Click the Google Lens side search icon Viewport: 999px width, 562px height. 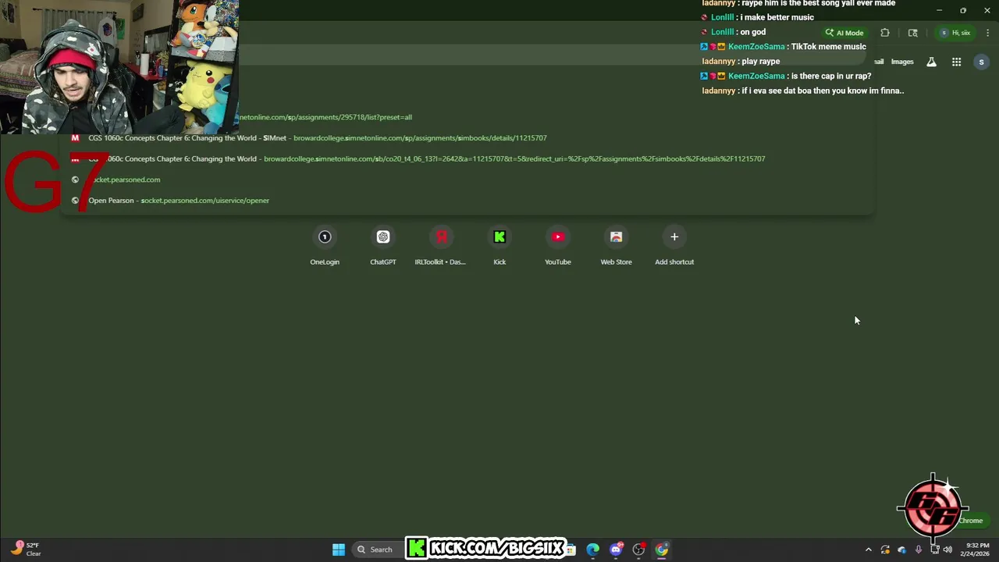point(913,33)
